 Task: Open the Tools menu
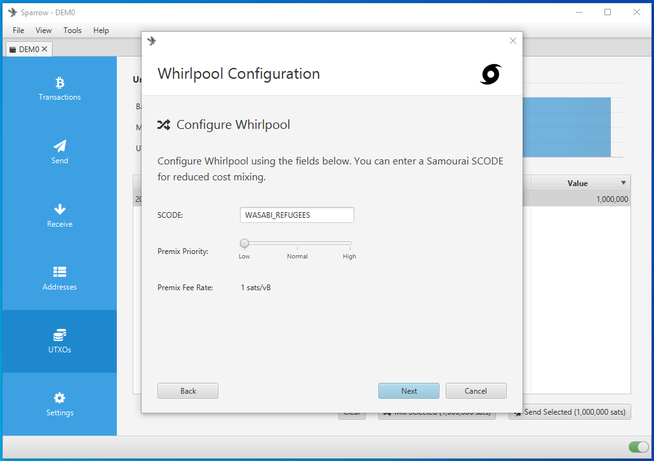[x=72, y=30]
